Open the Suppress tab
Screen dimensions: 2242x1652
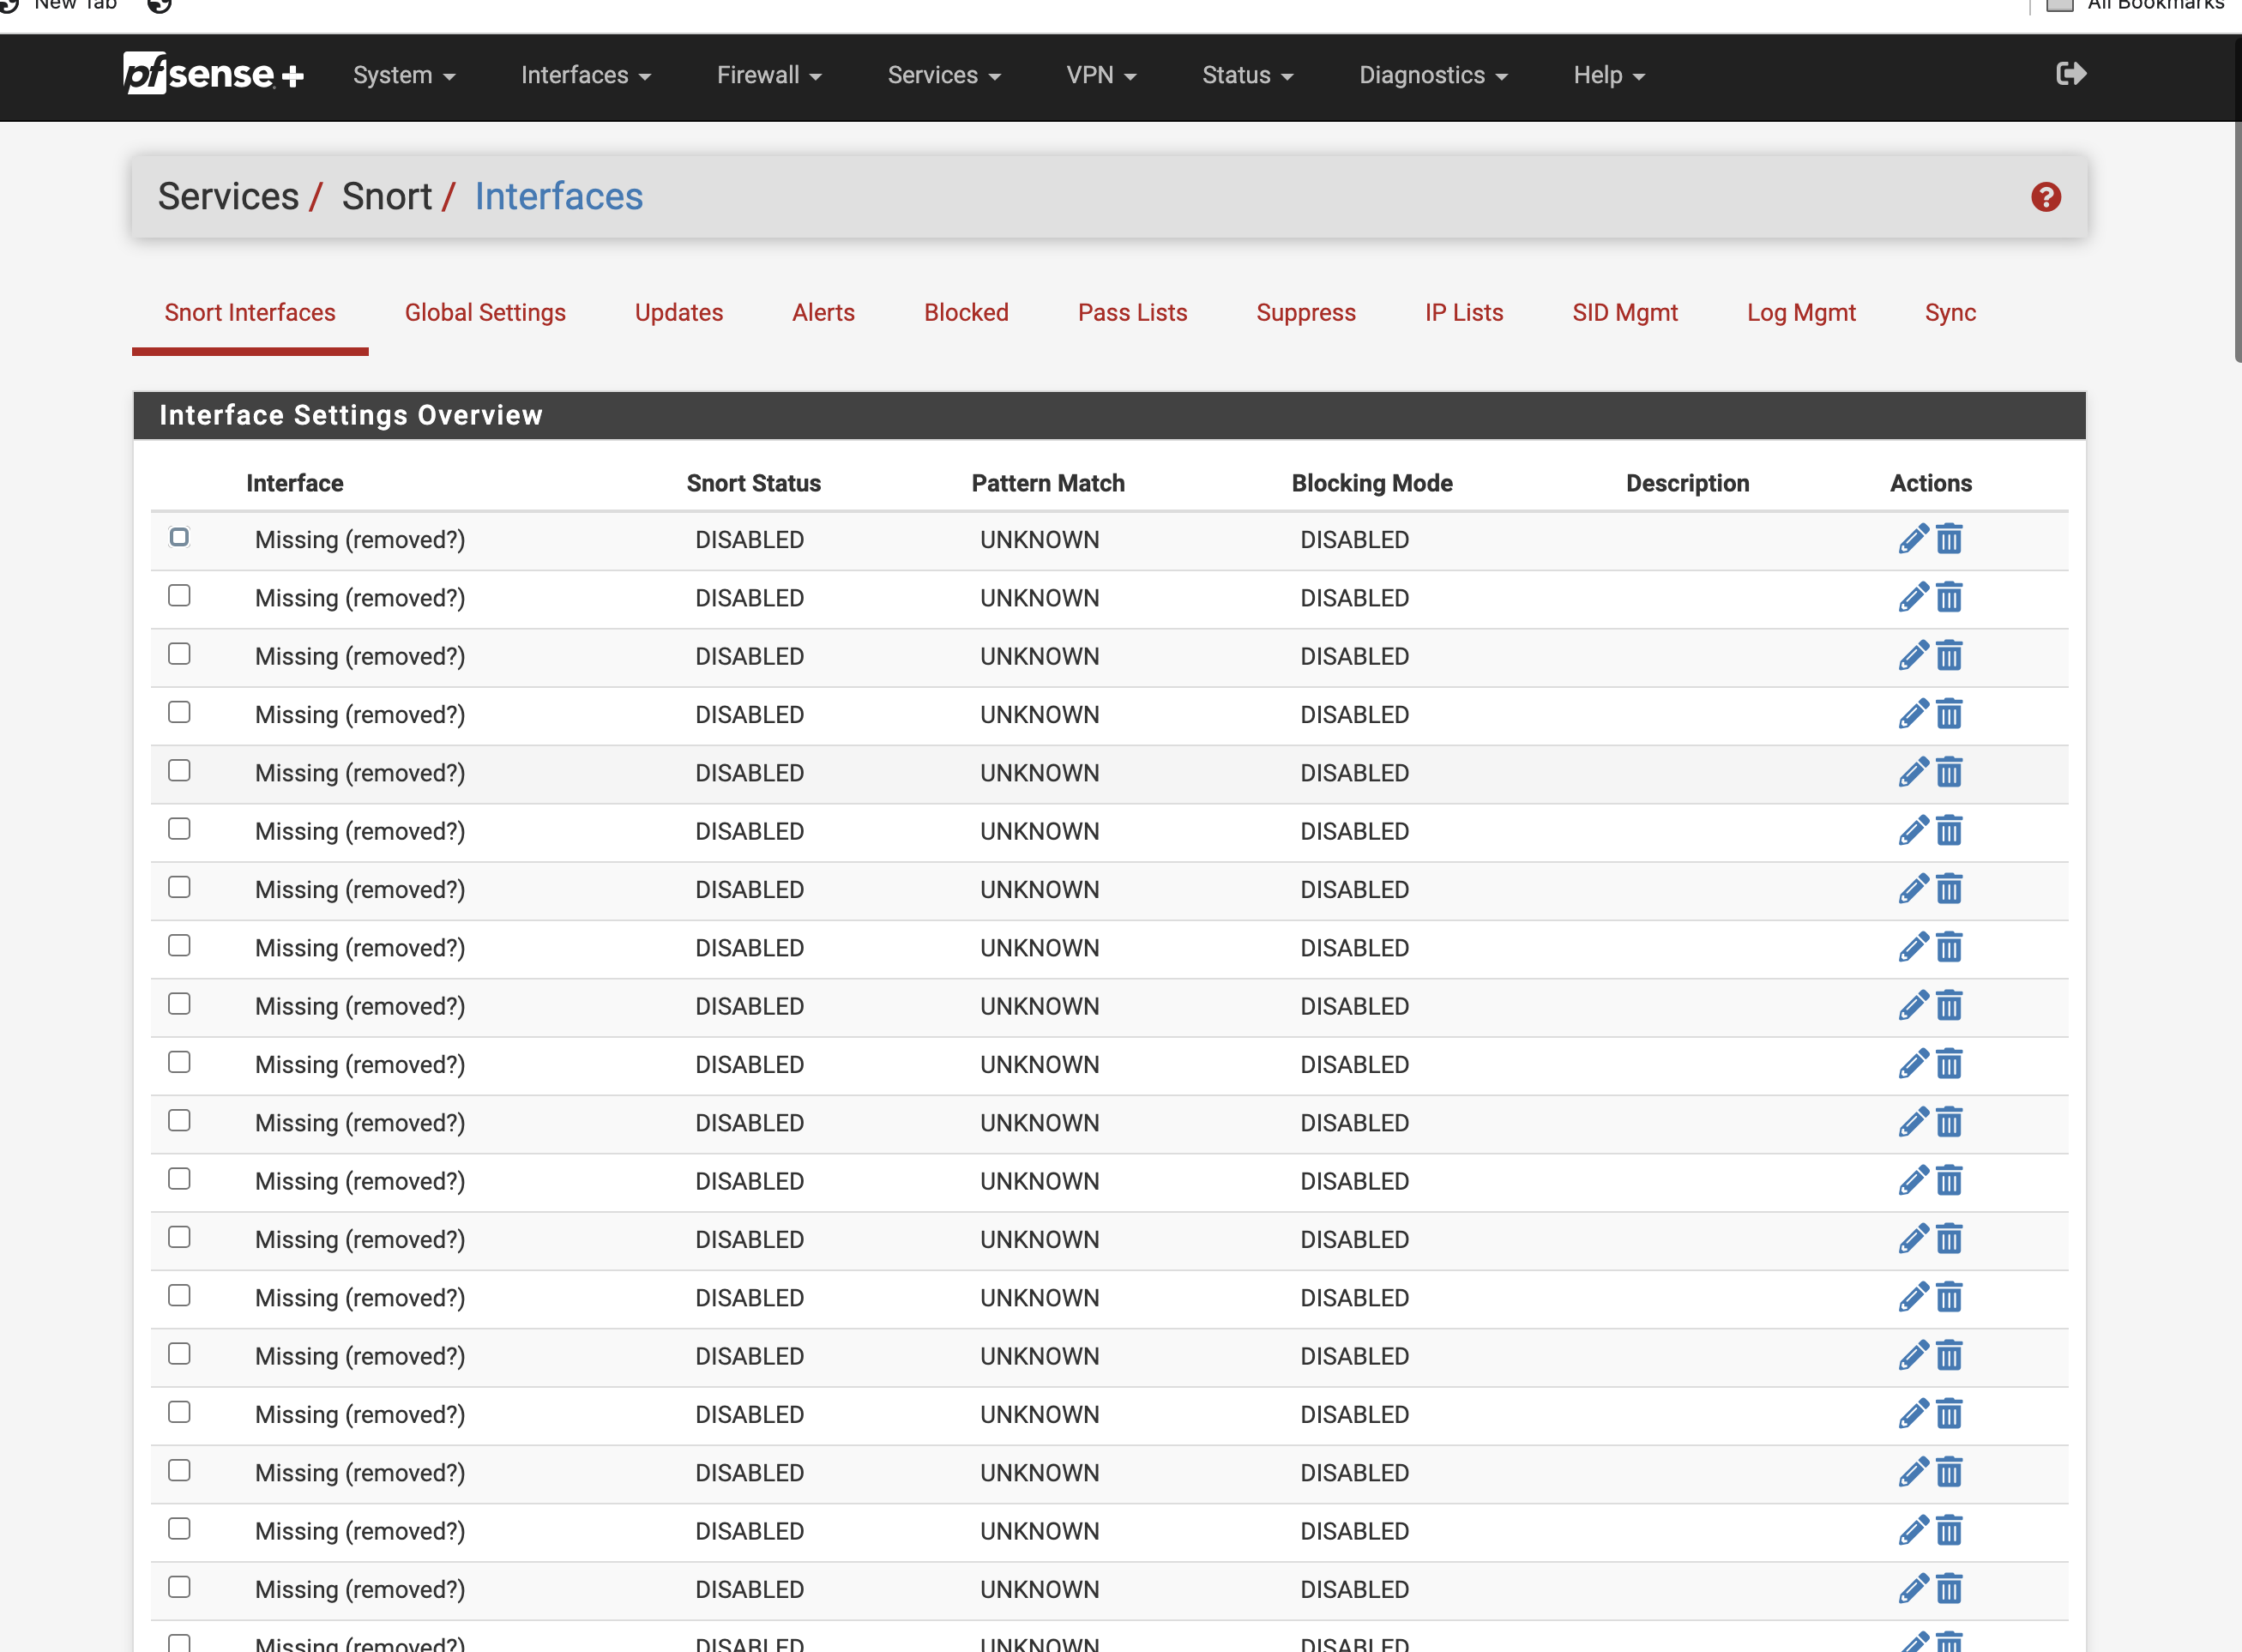coord(1306,313)
